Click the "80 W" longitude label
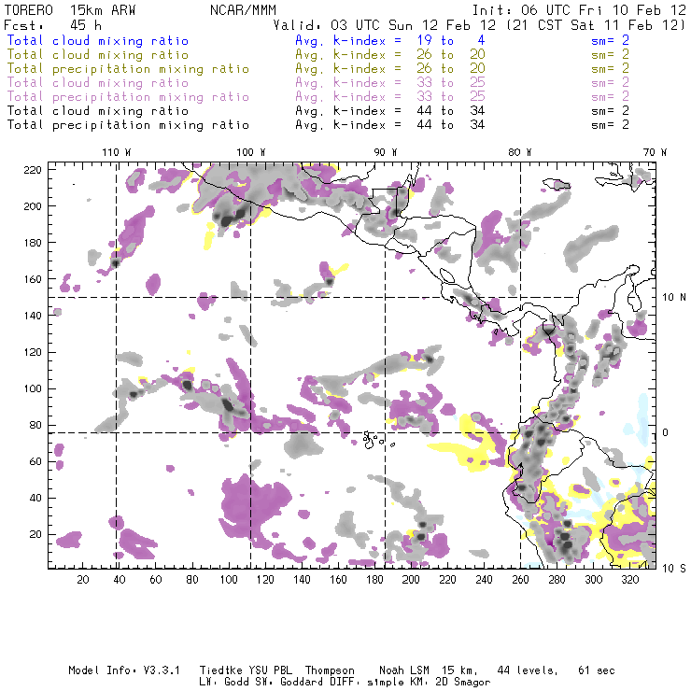This screenshot has width=691, height=691. pos(519,152)
